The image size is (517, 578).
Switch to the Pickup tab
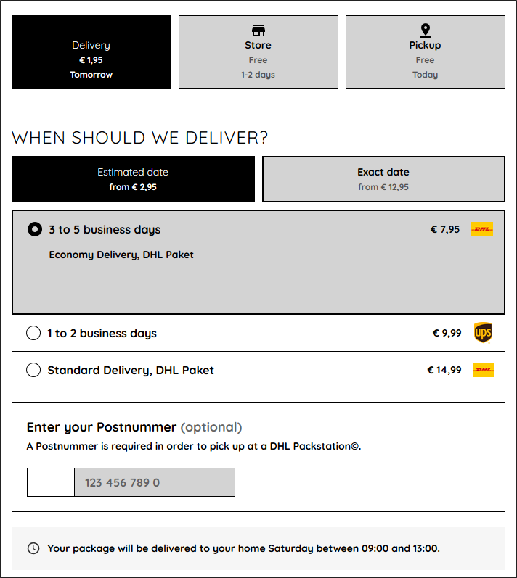coord(425,52)
